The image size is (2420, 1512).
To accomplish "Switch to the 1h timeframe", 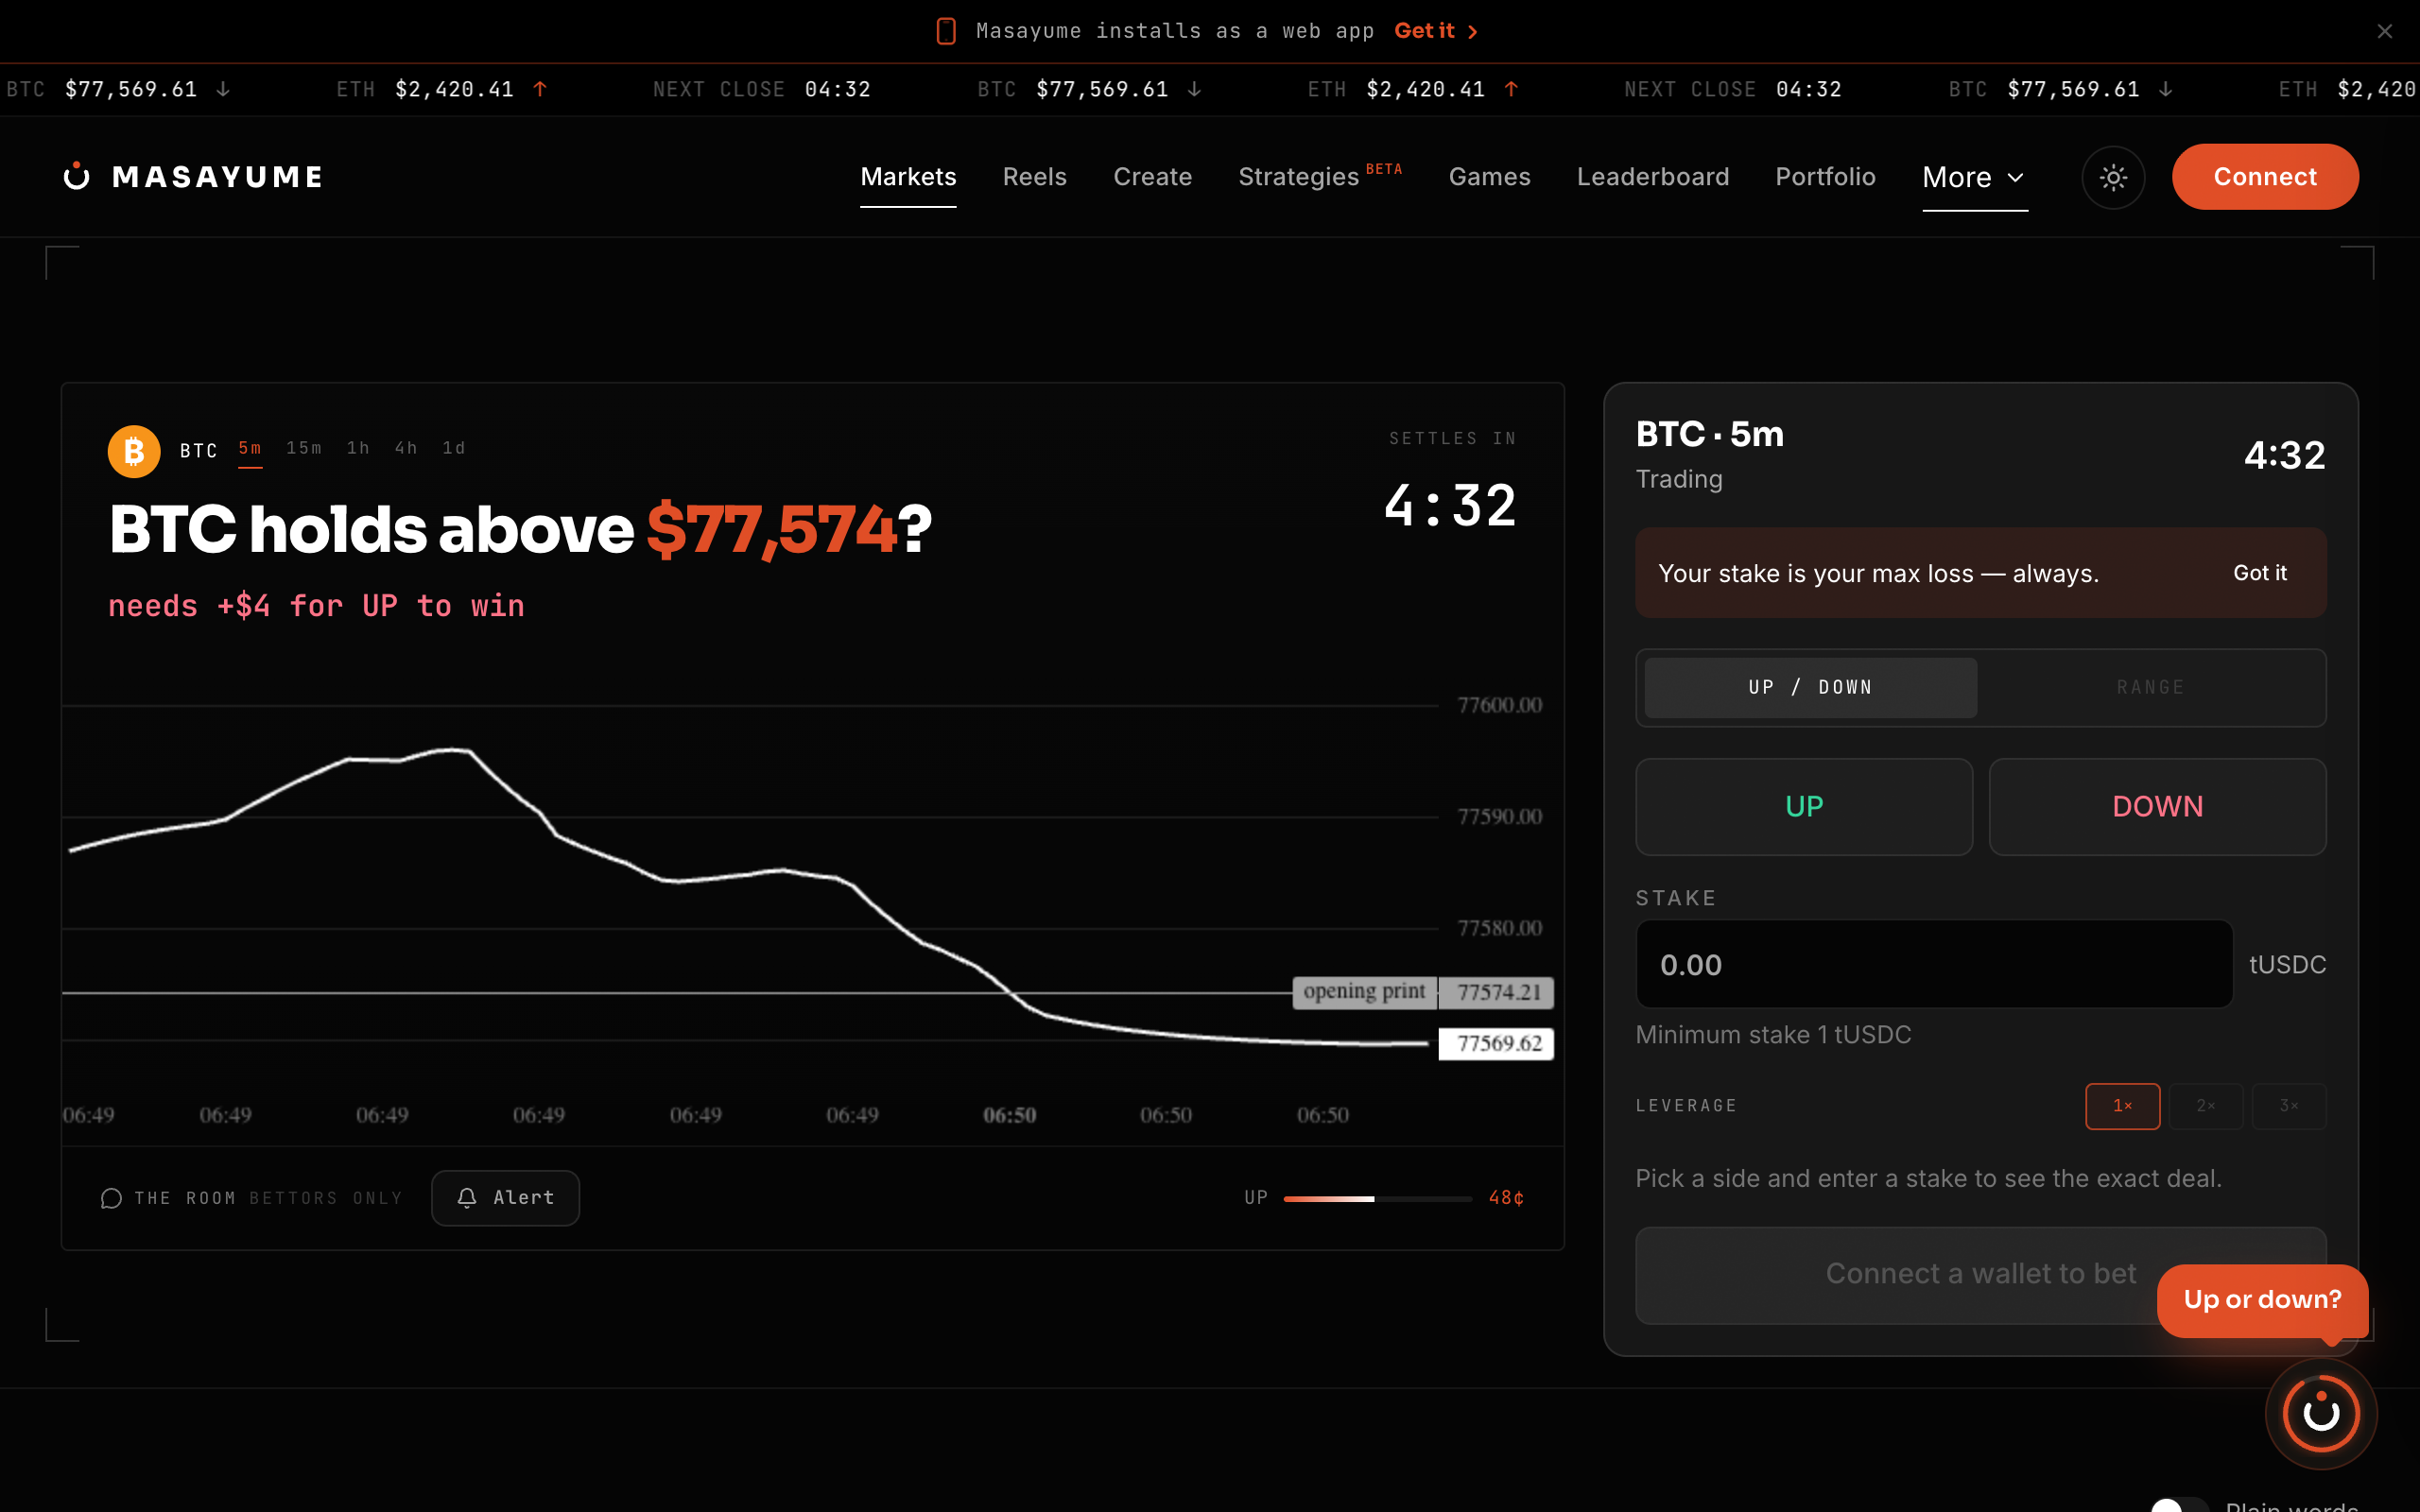I will pos(358,448).
